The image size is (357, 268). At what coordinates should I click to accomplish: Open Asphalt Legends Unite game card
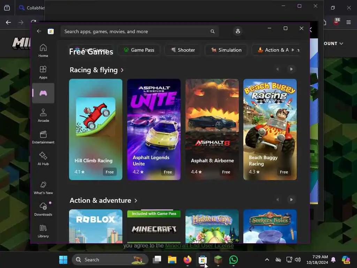154,129
